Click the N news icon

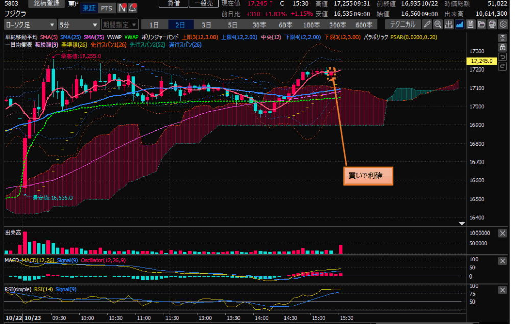click(x=122, y=8)
